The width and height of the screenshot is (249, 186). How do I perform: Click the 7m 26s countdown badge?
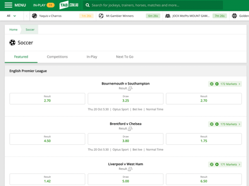point(220,16)
